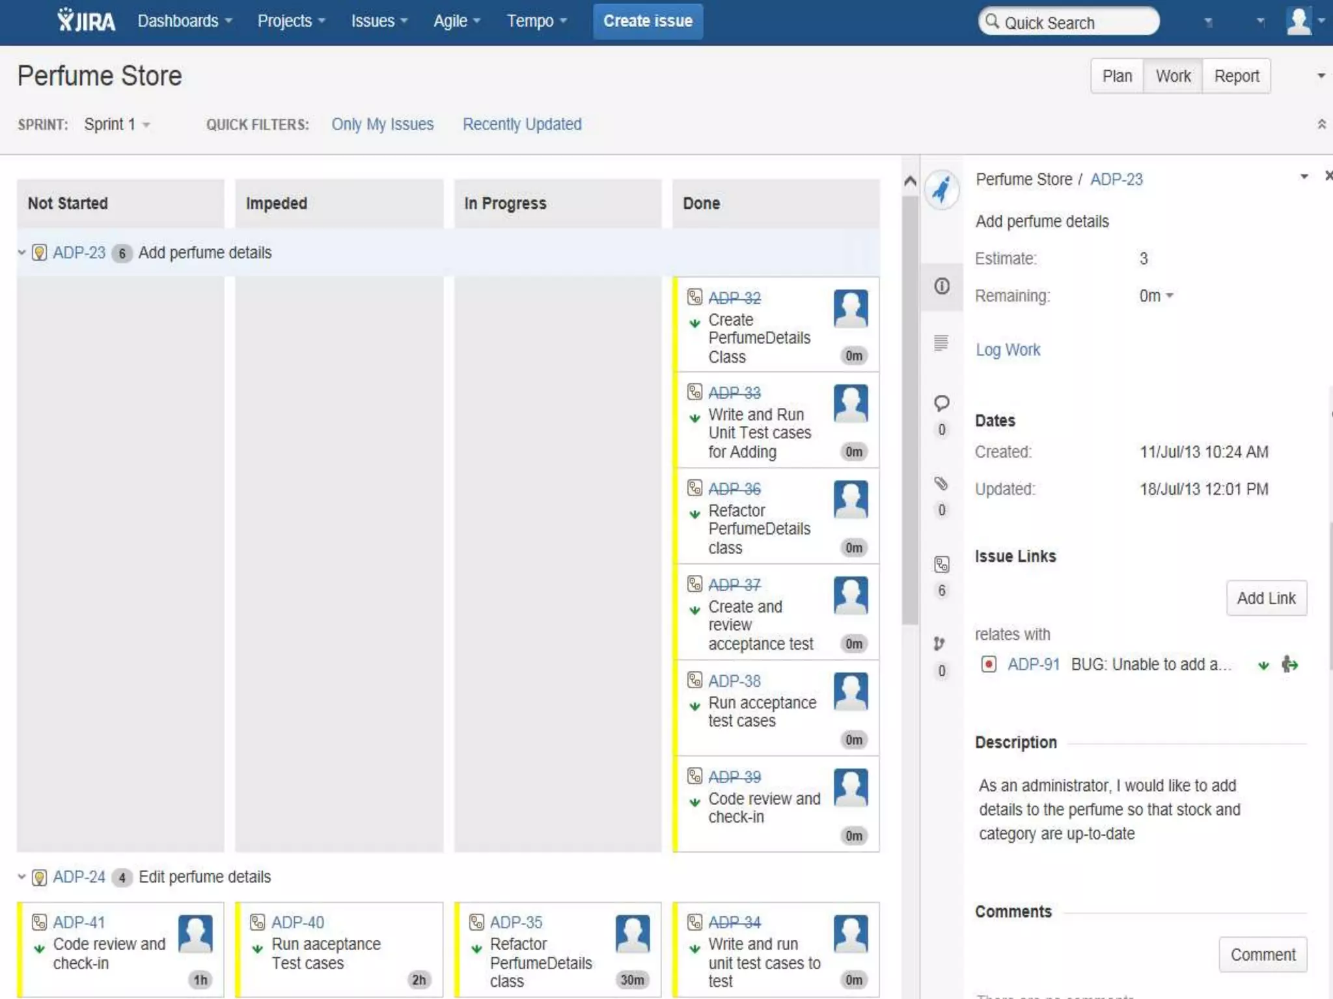Image resolution: width=1333 pixels, height=999 pixels.
Task: Collapse the ADP-24 Edit perfume details swimlane
Action: coord(21,877)
